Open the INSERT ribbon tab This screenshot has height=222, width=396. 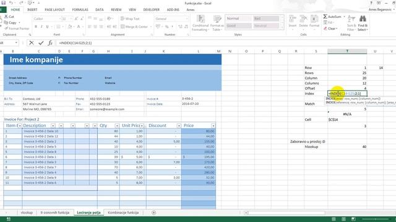(32, 10)
